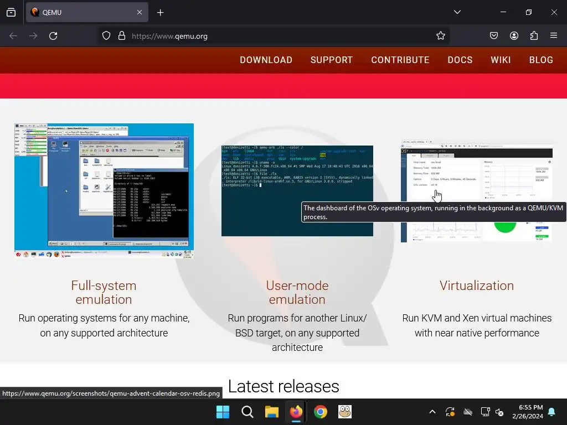The image size is (567, 425).
Task: Open Firefox View (recent browsing) icon
Action: (11, 12)
